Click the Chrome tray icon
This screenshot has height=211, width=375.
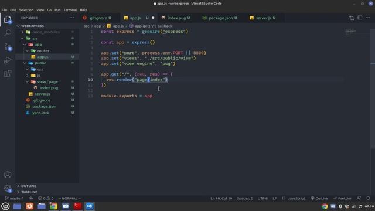pos(325,206)
